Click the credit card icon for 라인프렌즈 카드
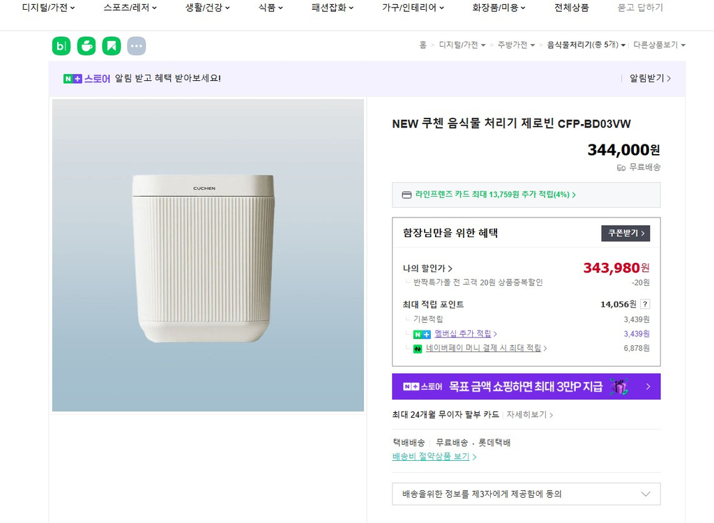This screenshot has height=523, width=714. (407, 195)
